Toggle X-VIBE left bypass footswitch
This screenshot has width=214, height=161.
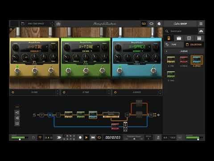pyautogui.click(x=17, y=71)
